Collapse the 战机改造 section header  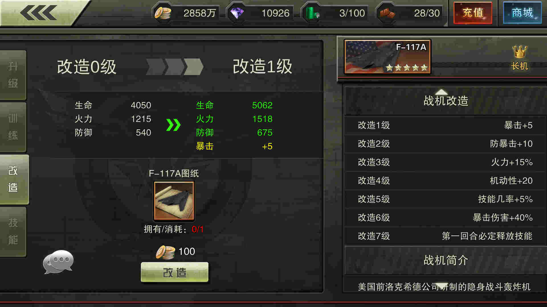point(445,101)
